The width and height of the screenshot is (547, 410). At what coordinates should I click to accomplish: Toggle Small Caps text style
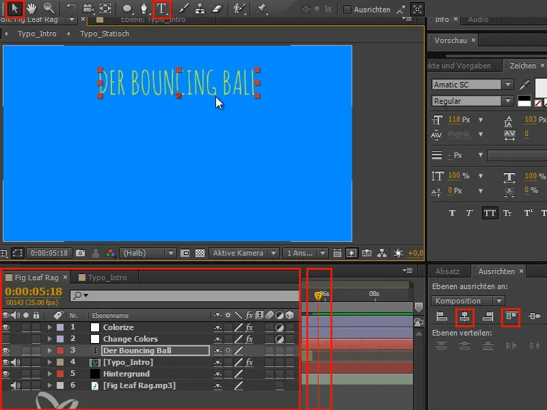507,213
